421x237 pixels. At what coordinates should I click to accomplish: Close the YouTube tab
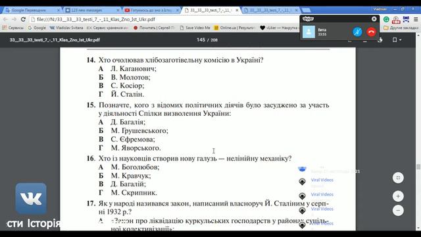pyautogui.click(x=177, y=11)
